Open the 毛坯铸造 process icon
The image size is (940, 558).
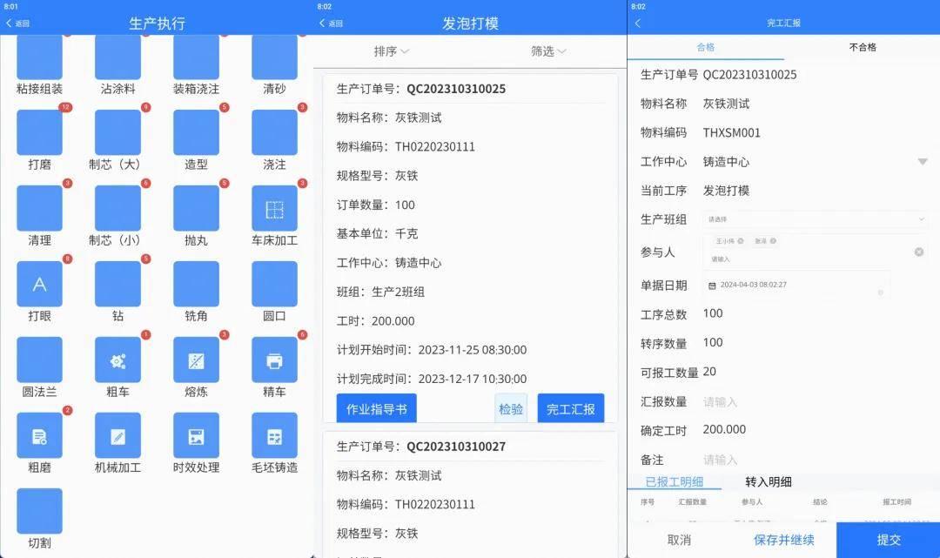click(274, 436)
